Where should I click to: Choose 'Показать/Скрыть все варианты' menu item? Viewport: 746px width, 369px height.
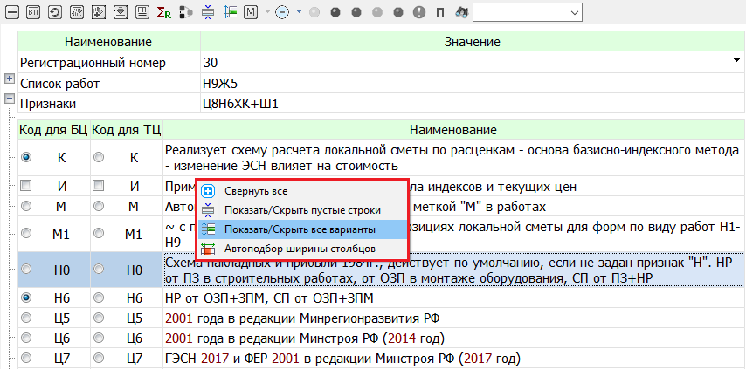pyautogui.click(x=302, y=229)
